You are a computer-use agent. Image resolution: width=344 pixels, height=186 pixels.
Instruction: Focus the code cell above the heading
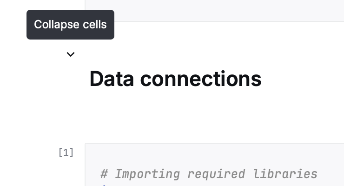(x=214, y=10)
